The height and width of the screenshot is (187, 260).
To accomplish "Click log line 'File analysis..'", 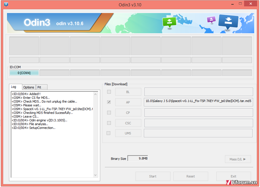I will coord(30,124).
